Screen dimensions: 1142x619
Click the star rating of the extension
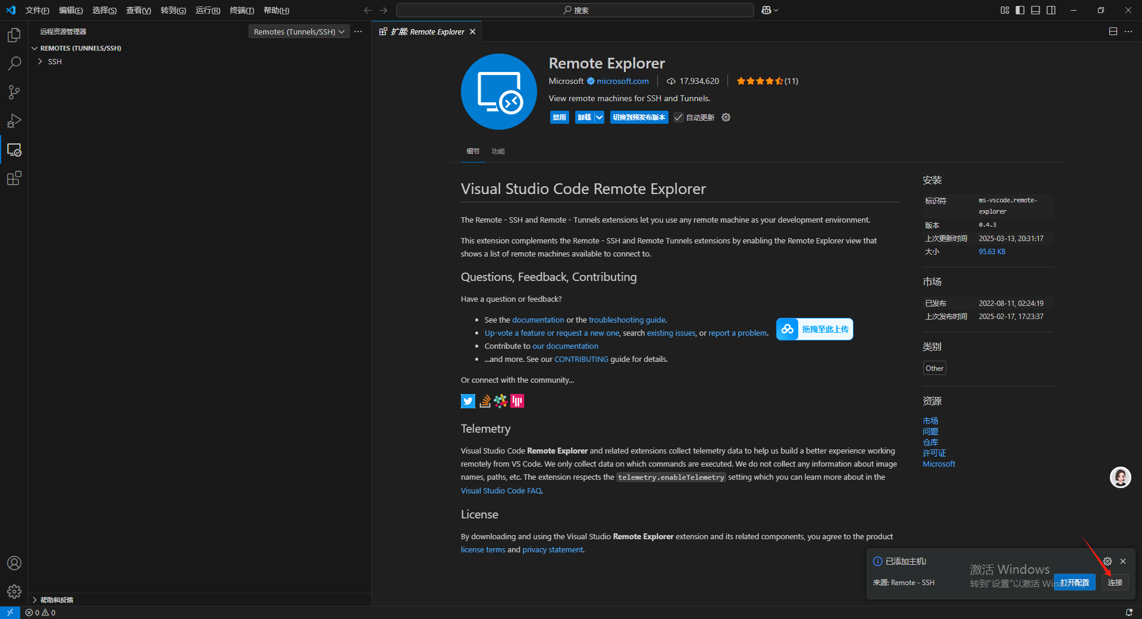tap(767, 81)
